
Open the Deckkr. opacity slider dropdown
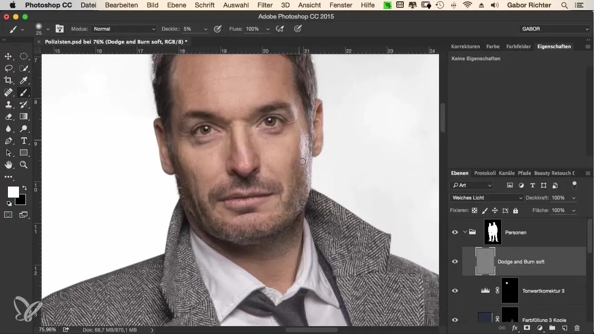pyautogui.click(x=205, y=29)
